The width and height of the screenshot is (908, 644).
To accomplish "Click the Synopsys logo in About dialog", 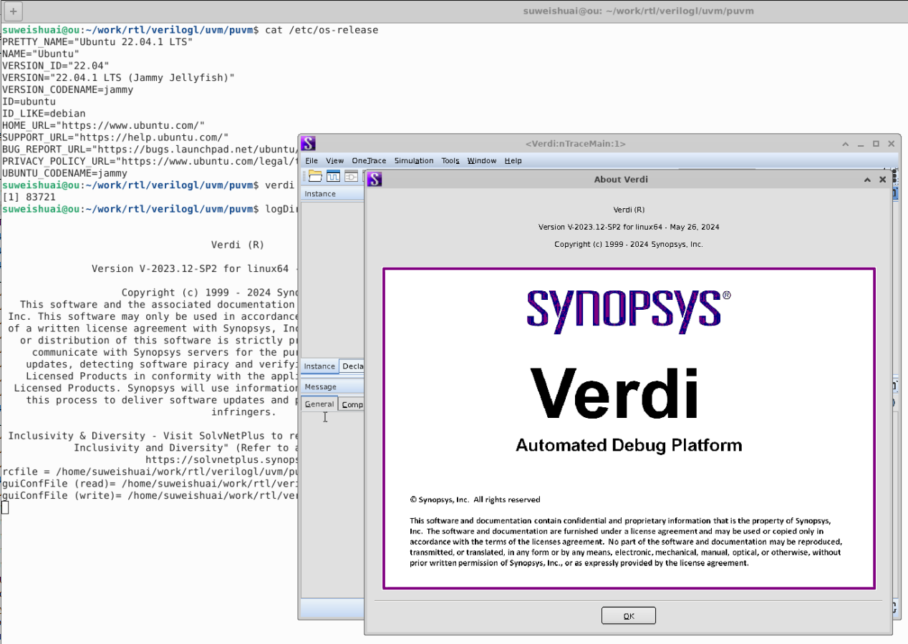I will [x=629, y=312].
